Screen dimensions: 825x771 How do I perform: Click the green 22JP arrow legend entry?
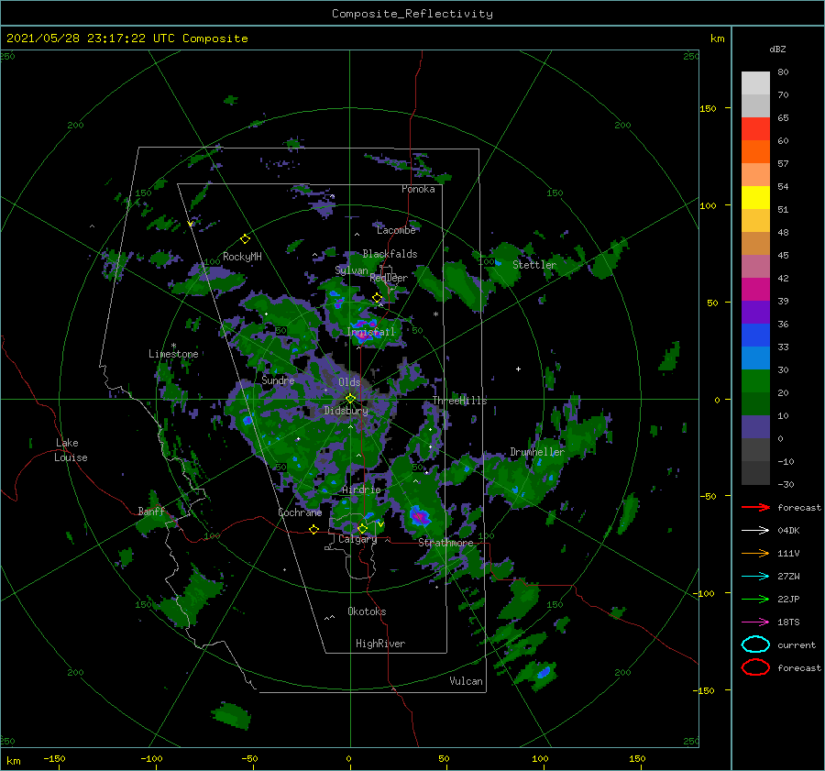pos(755,599)
